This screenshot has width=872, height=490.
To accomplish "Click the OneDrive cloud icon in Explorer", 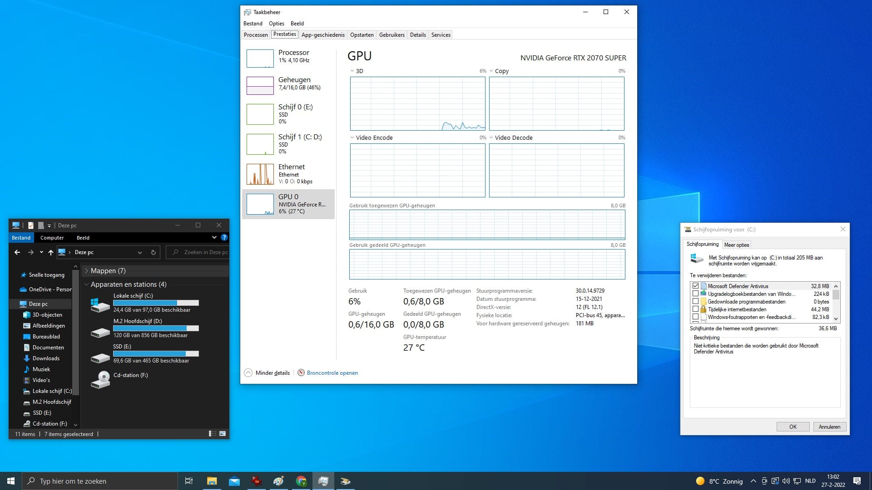I will coord(23,289).
